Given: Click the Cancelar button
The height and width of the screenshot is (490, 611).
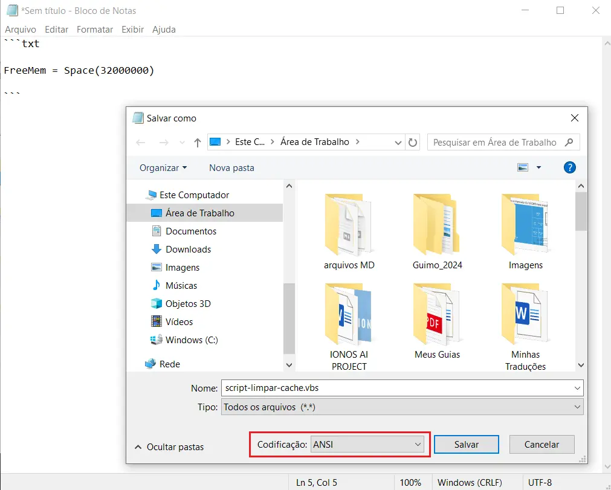Looking at the screenshot, I should [541, 445].
